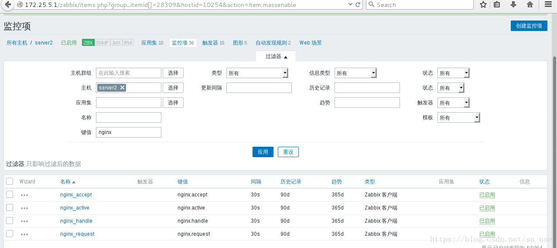The height and width of the screenshot is (248, 557).
Task: Click the ZBX availability badge
Action: tap(88, 43)
